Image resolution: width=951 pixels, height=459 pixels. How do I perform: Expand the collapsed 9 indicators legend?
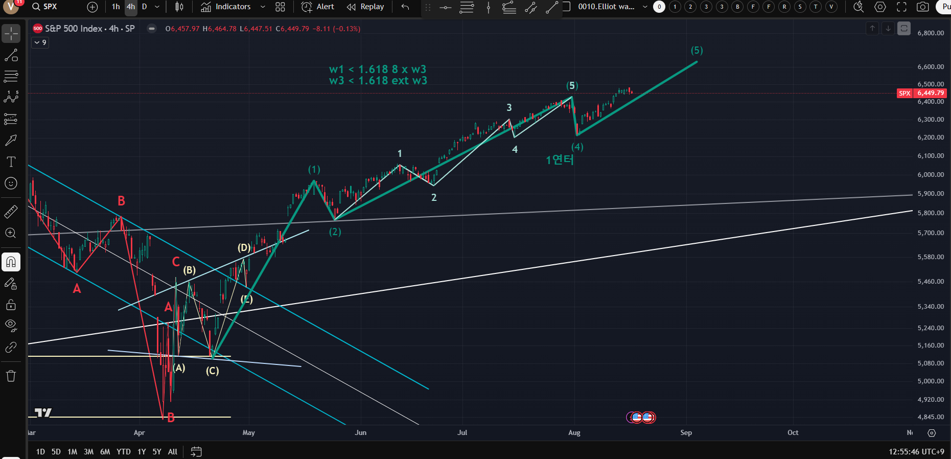(x=40, y=42)
